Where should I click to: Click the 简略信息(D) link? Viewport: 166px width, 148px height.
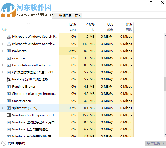pos(17,143)
